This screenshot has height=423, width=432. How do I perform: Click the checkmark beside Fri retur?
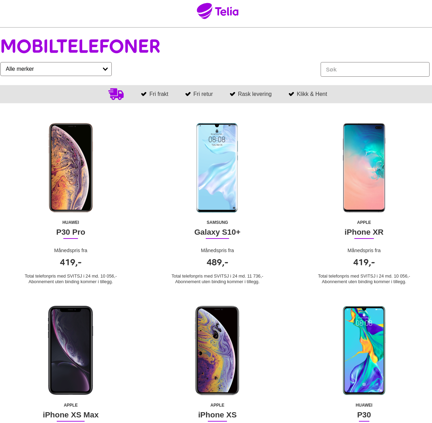[188, 94]
